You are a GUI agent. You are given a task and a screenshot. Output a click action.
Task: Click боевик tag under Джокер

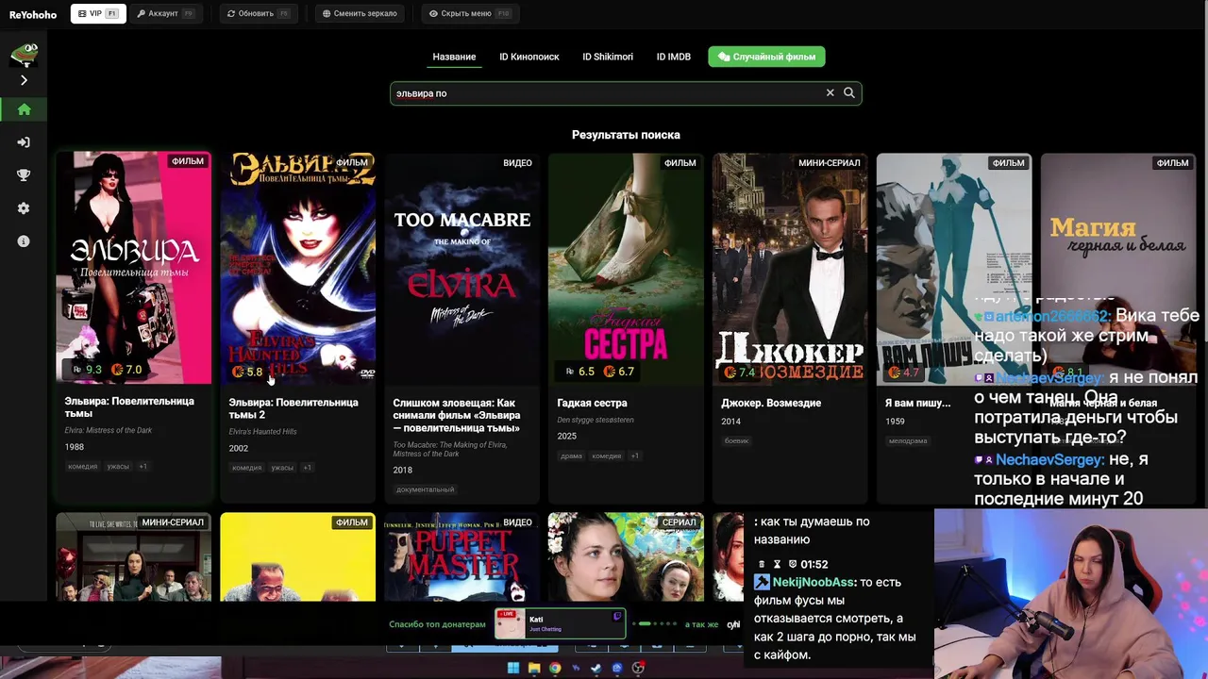(736, 440)
